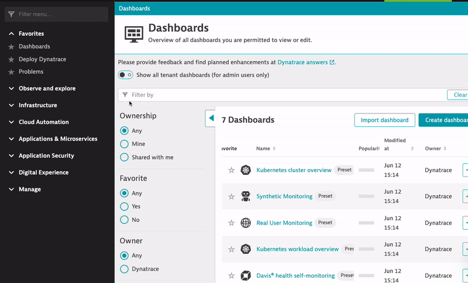Clear the dashboard filter
468x283 pixels.
[x=457, y=95]
